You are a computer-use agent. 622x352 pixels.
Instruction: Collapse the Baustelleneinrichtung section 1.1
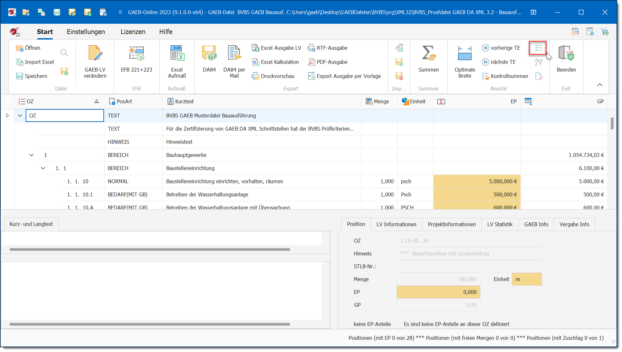pos(43,168)
